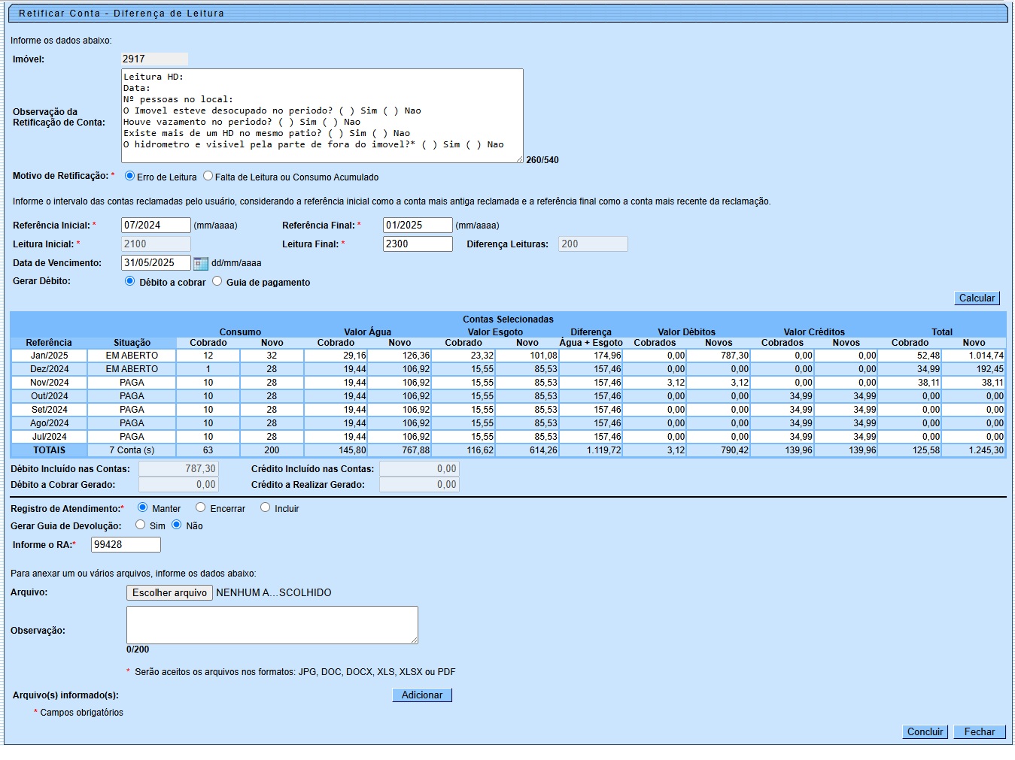Set Registro de Atendimento to Incluir
Viewport: 1015px width, 760px height.
(x=265, y=507)
